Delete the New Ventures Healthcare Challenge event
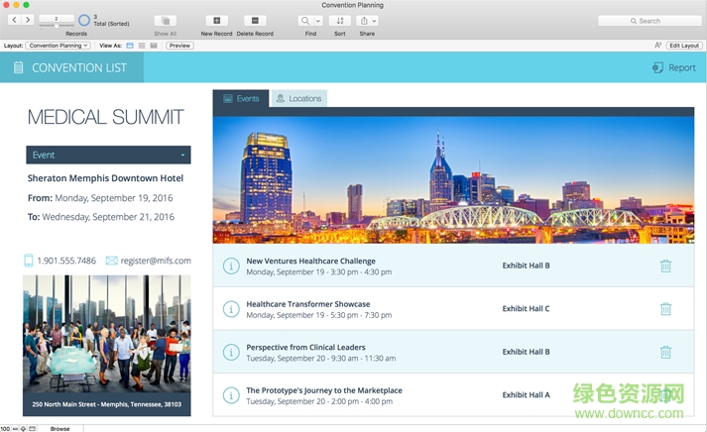 point(665,266)
